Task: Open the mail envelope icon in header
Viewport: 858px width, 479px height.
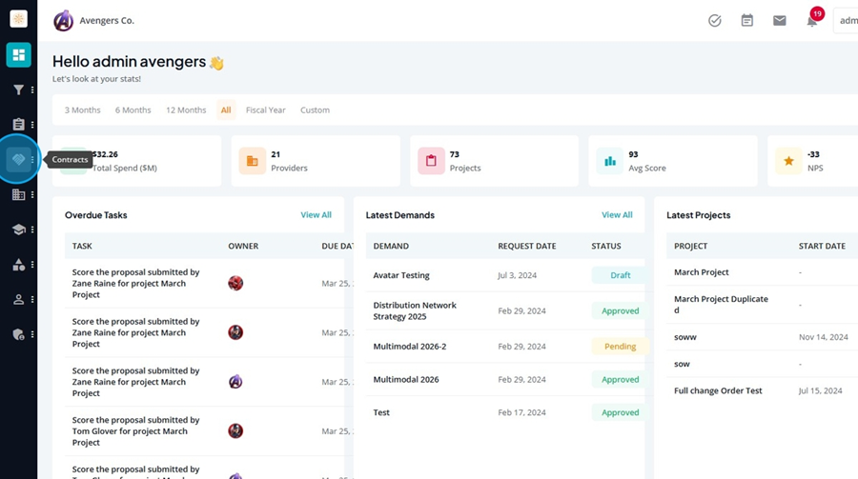Action: click(x=780, y=21)
